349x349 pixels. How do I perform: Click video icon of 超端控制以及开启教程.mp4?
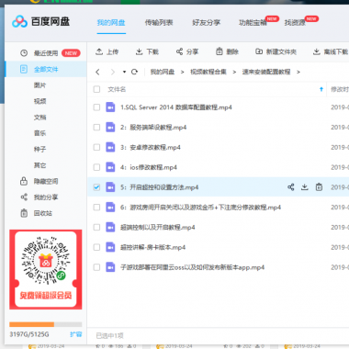click(x=110, y=227)
